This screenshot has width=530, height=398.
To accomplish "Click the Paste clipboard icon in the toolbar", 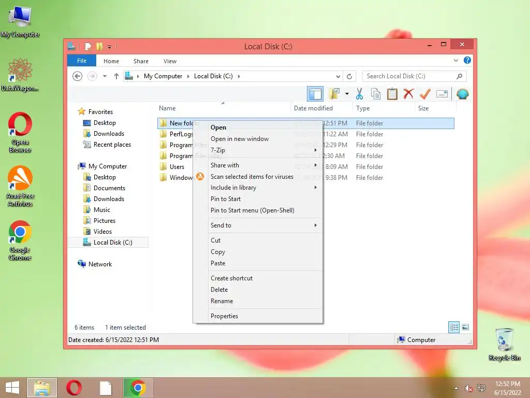I will (x=392, y=94).
